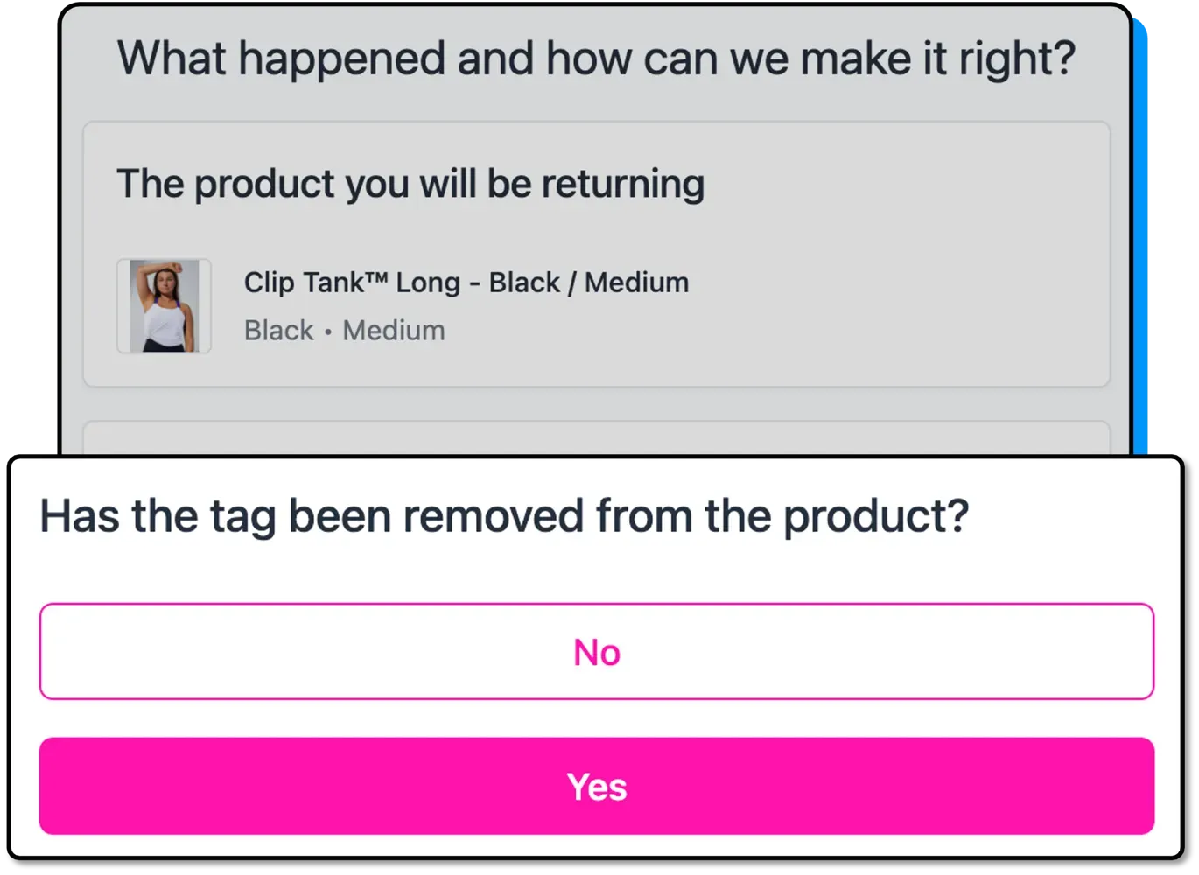Click the partially hidden card below product
1199x875 pixels.
point(596,437)
